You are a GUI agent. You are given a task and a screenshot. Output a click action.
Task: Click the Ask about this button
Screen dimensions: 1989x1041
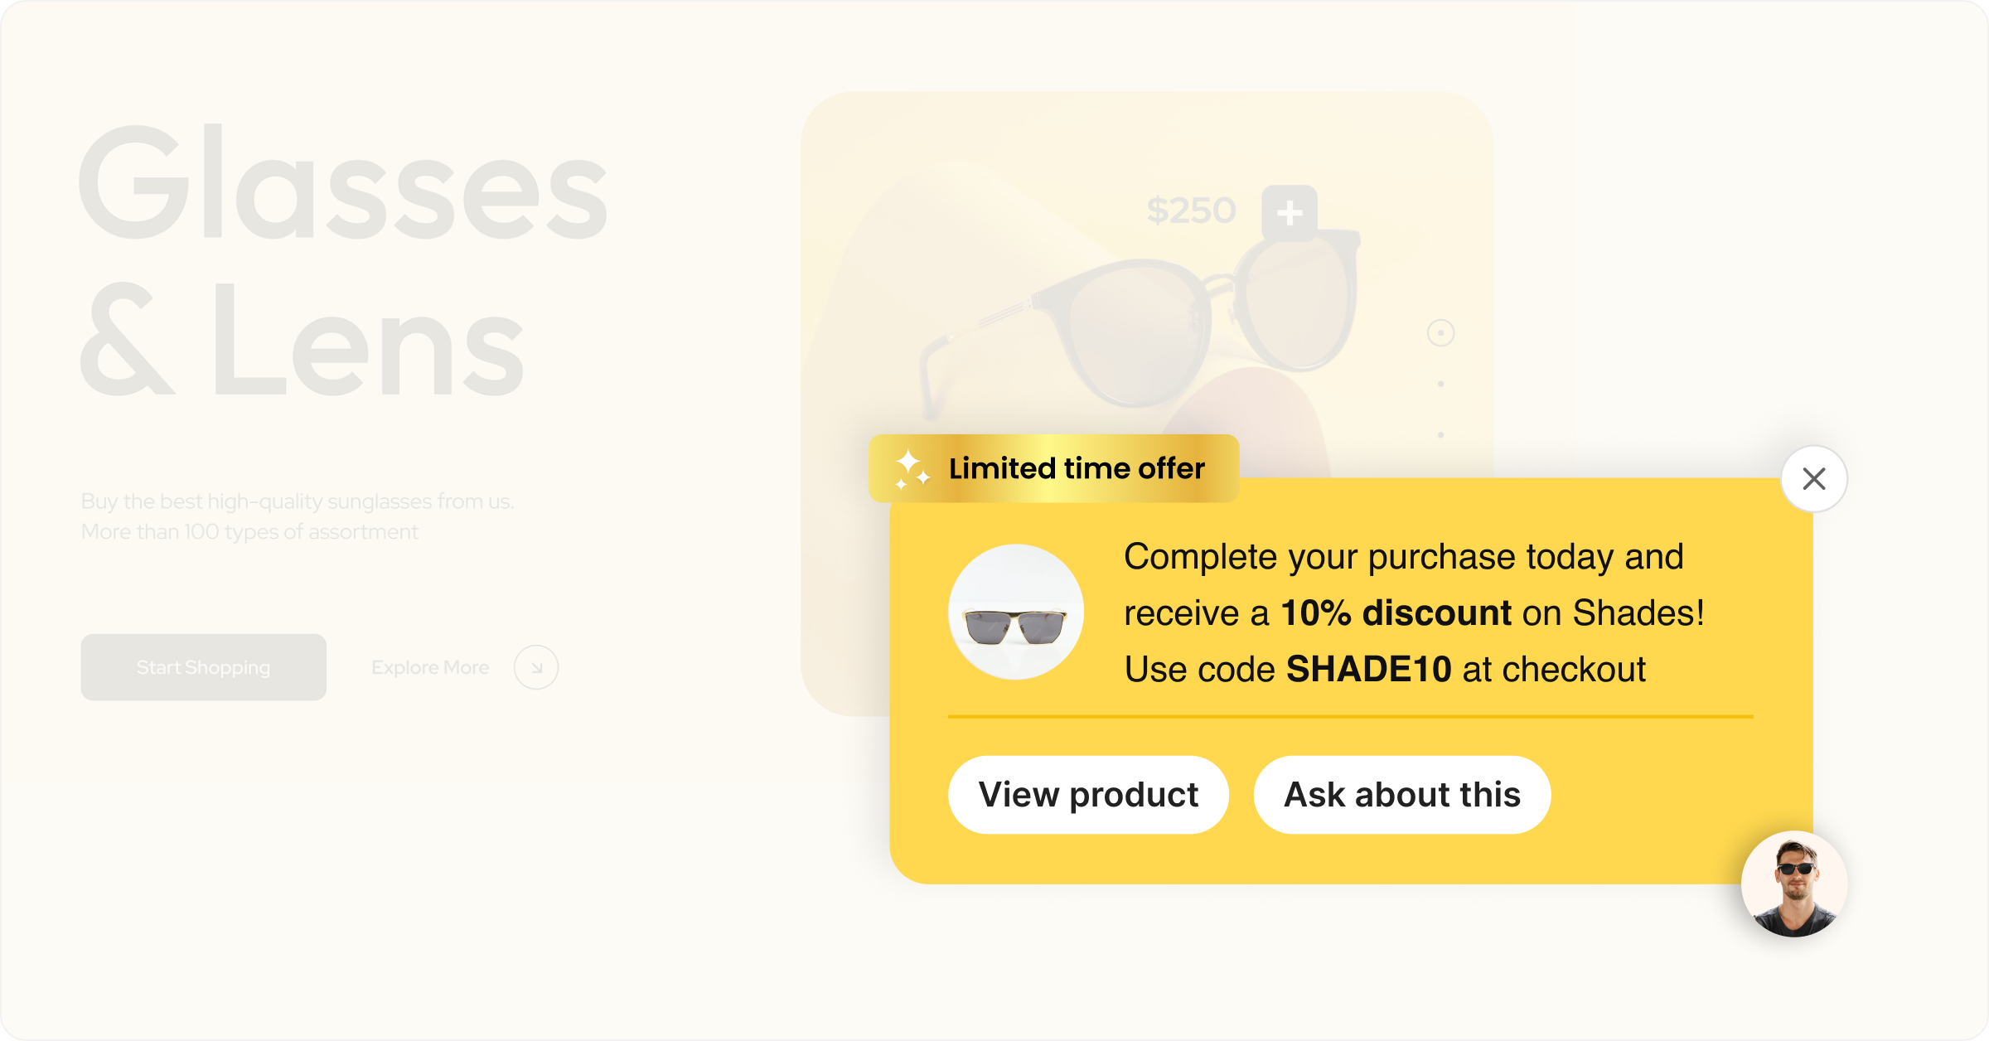pyautogui.click(x=1401, y=794)
